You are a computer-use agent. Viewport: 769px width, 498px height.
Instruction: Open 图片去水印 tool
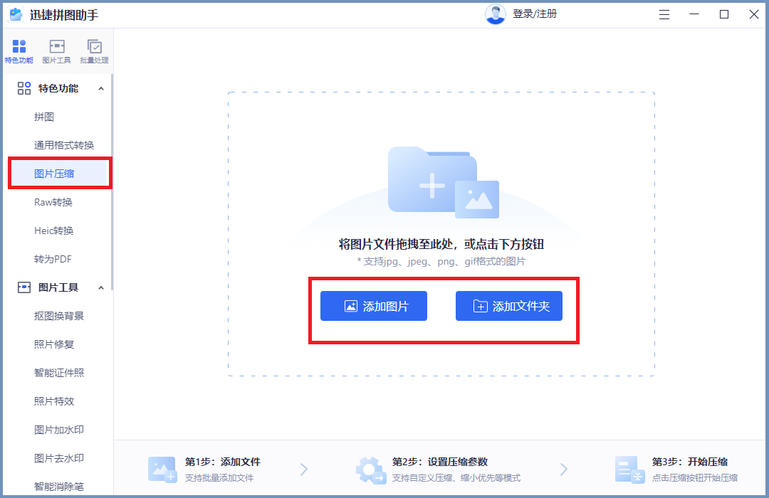59,458
